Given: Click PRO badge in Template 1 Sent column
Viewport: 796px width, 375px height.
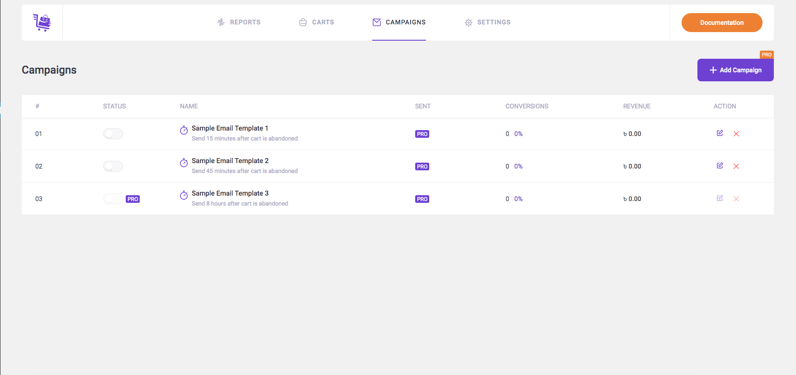Looking at the screenshot, I should pyautogui.click(x=422, y=134).
